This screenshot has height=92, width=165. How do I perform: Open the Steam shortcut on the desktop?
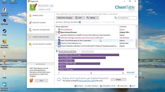point(4,32)
